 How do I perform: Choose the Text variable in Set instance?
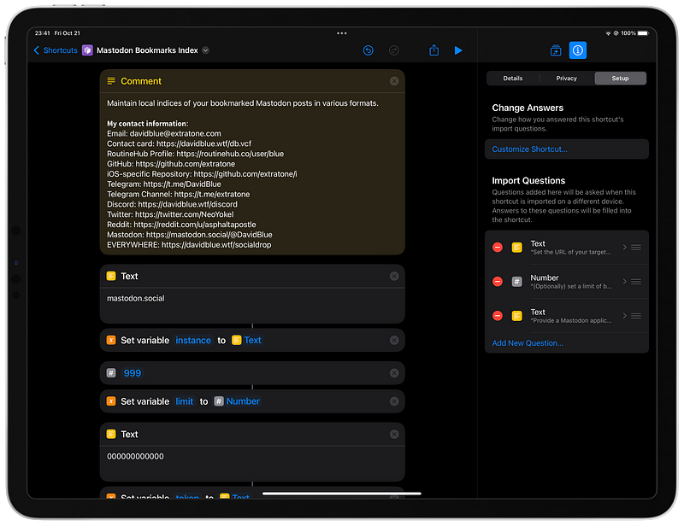(x=246, y=340)
